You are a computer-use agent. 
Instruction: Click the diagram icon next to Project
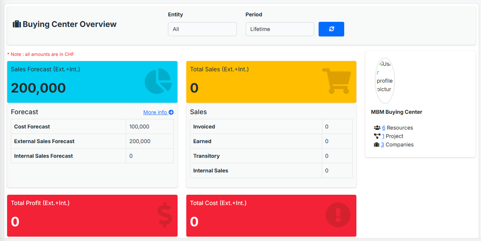point(377,136)
